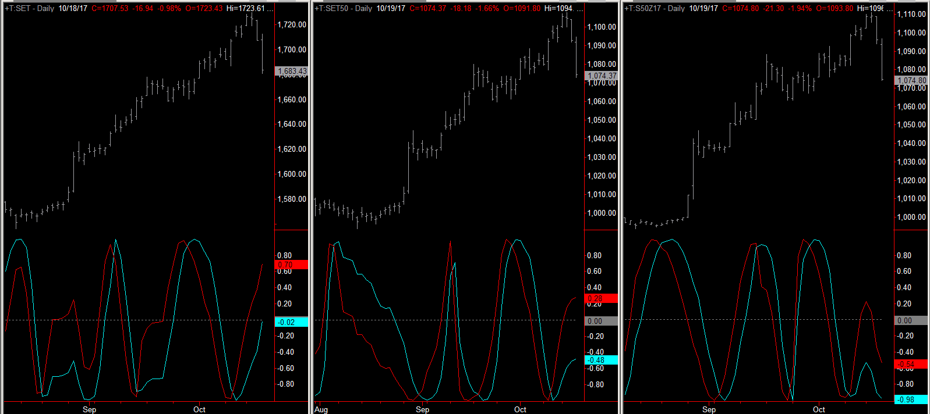Click Hi=1723.61 in the SET header
930x414 pixels.
click(x=246, y=8)
